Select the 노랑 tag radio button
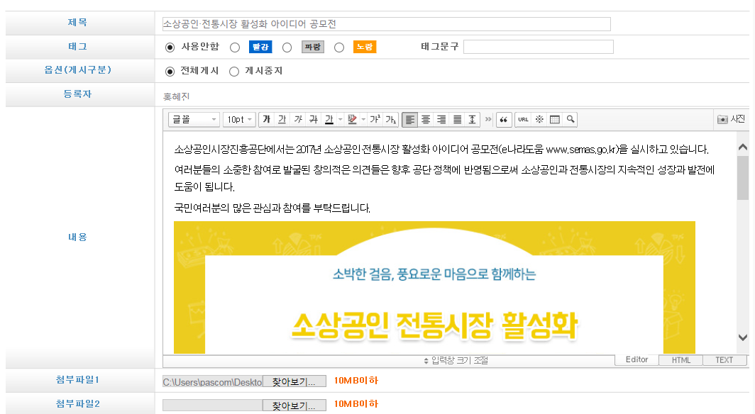The height and width of the screenshot is (414, 755). click(x=339, y=47)
